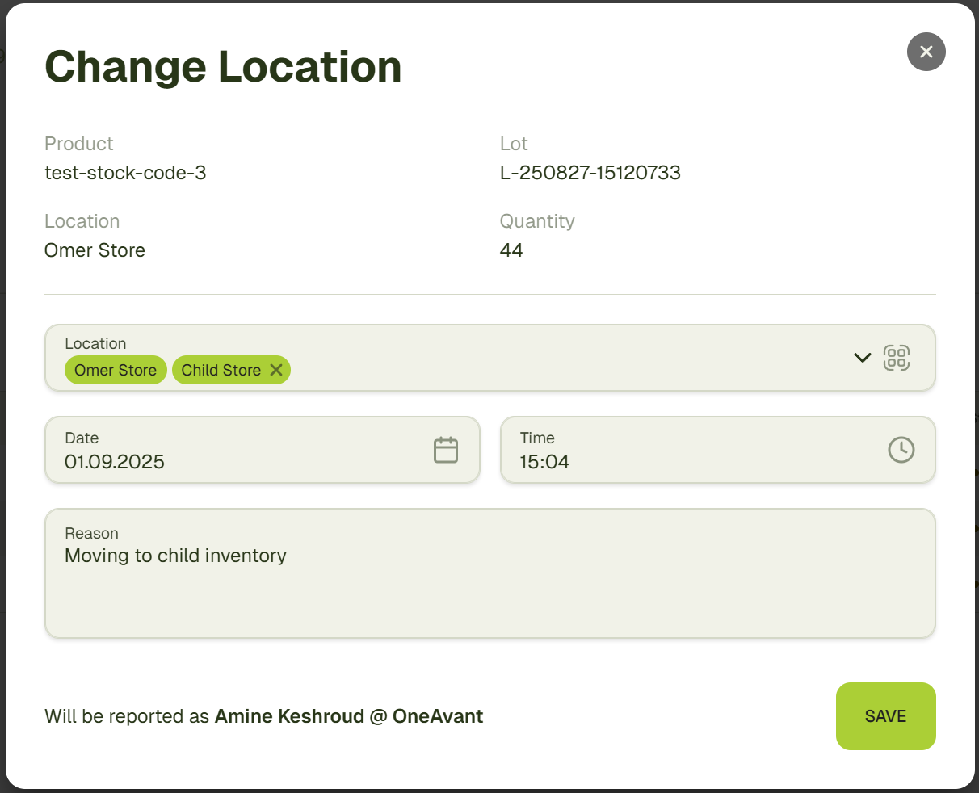The image size is (979, 793).
Task: Click the Change Location dialog title
Action: [x=223, y=66]
